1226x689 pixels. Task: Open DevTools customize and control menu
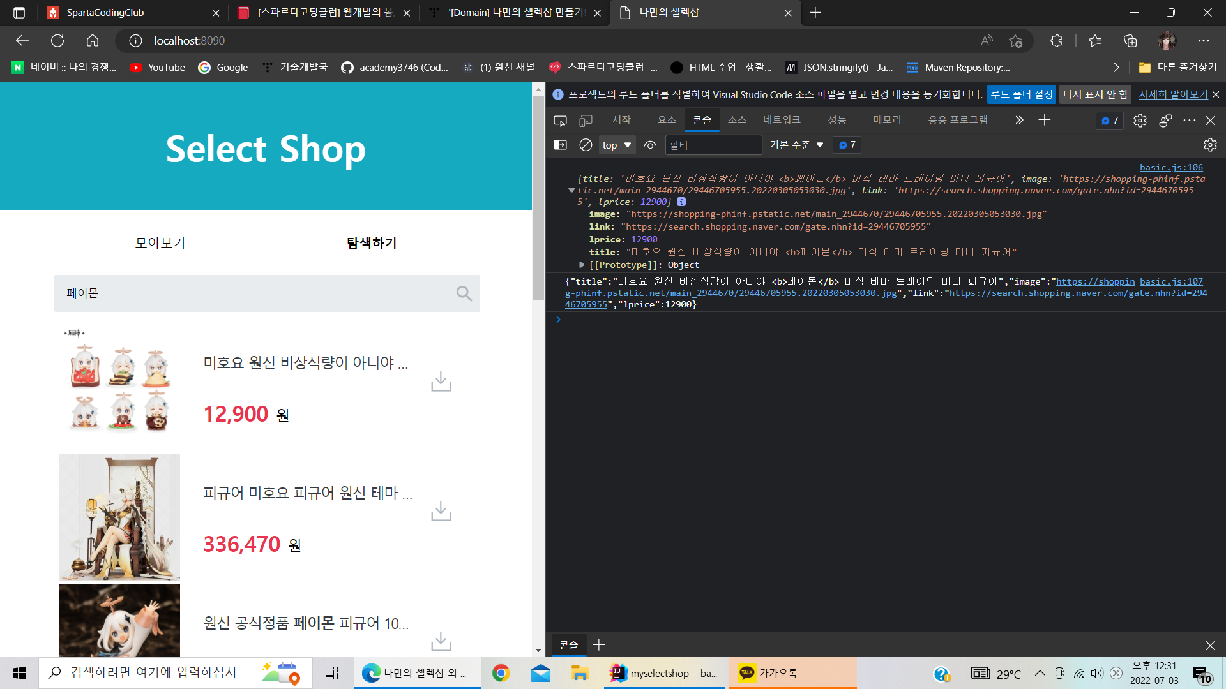coord(1189,121)
